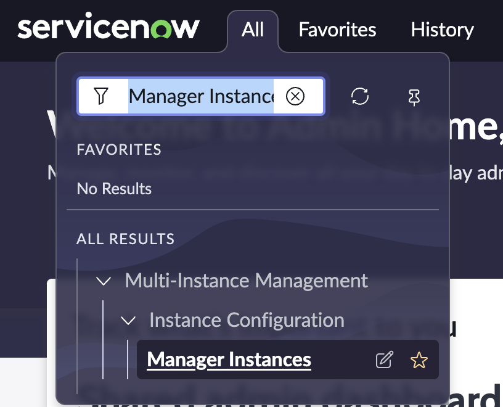Switch to the Favorites tab
The width and height of the screenshot is (503, 407).
click(337, 30)
